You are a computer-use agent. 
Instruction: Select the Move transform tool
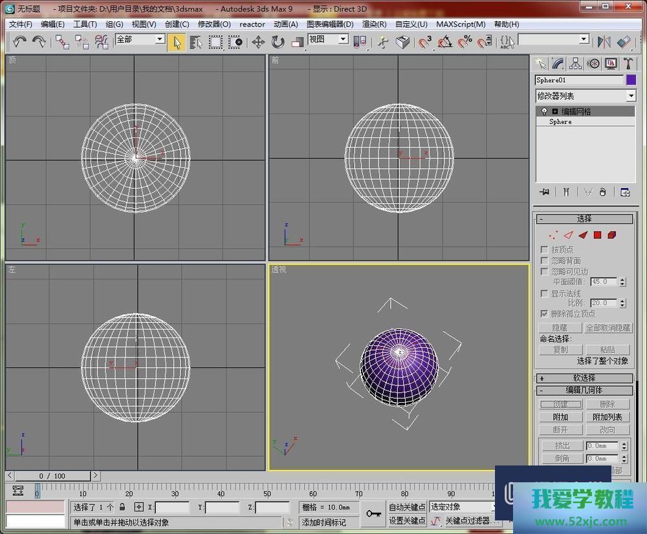coord(258,42)
